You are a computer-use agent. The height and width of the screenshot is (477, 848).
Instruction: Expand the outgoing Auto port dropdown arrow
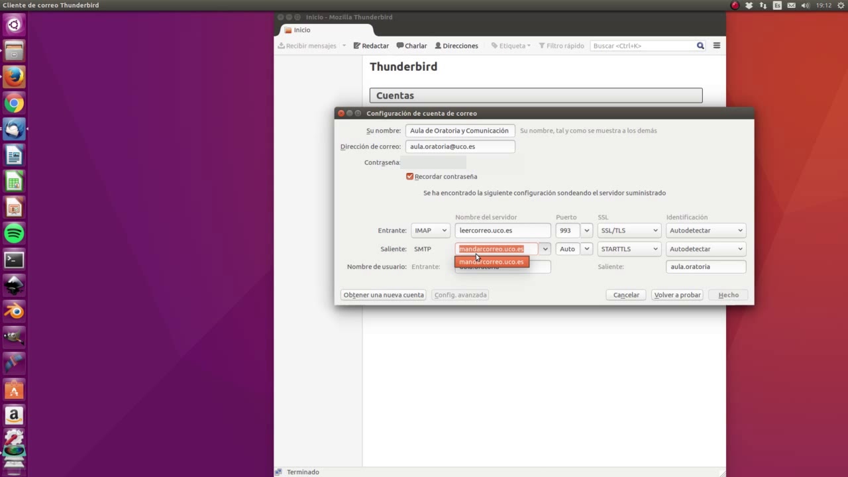(x=587, y=249)
